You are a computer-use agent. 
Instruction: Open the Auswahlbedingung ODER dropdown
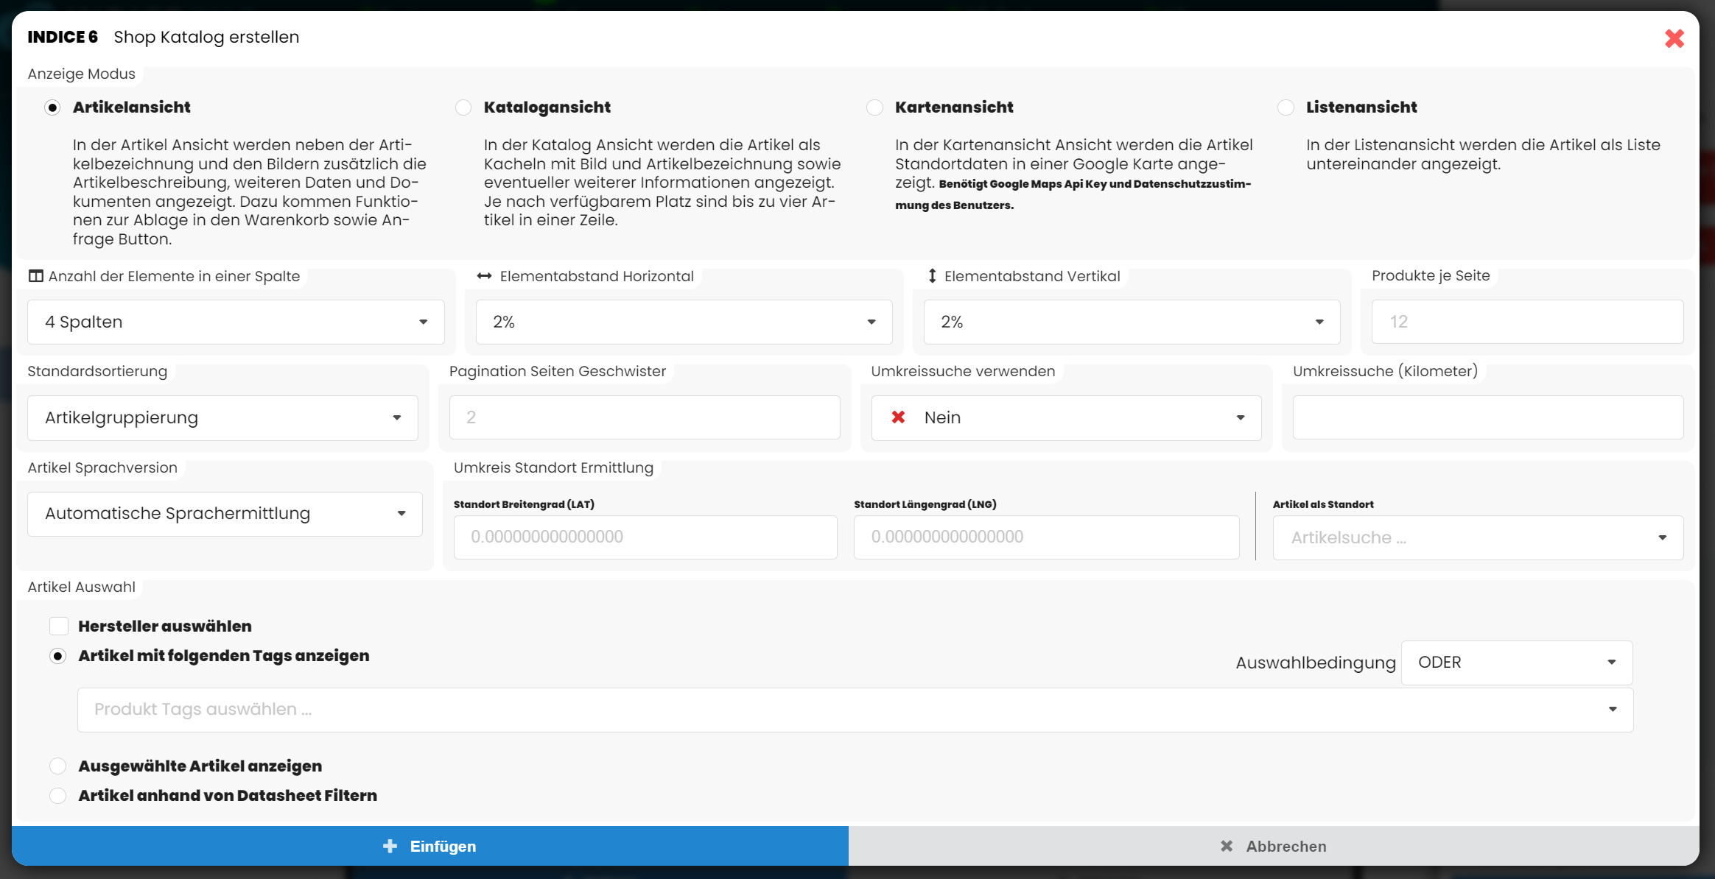click(x=1516, y=663)
